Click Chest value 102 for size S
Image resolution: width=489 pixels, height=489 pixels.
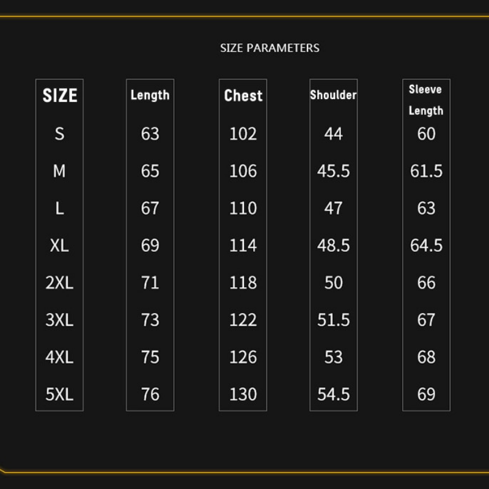pos(243,133)
